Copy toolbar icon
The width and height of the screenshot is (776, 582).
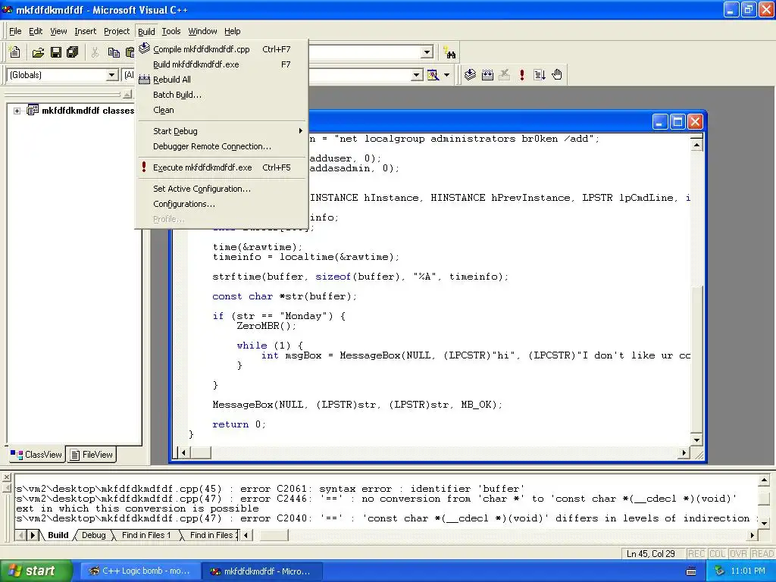point(114,52)
